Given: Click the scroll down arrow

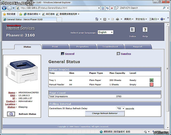Looking at the screenshot, I should pyautogui.click(x=168, y=128).
